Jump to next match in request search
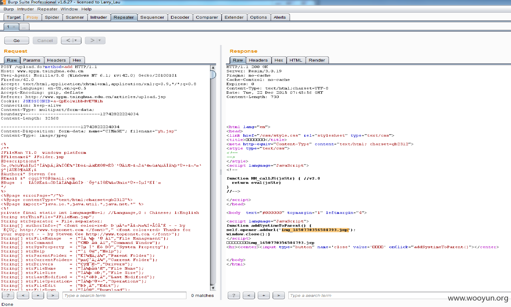This screenshot has height=307, width=511. click(x=53, y=295)
